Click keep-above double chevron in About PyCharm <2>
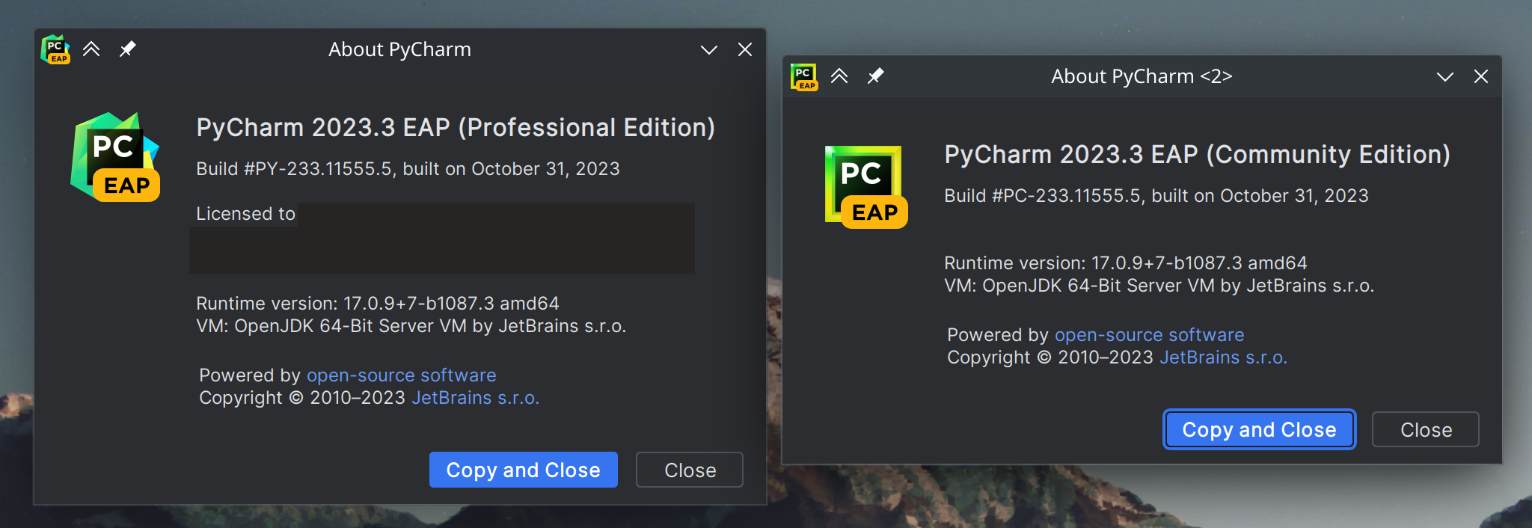The height and width of the screenshot is (528, 1532). tap(839, 76)
